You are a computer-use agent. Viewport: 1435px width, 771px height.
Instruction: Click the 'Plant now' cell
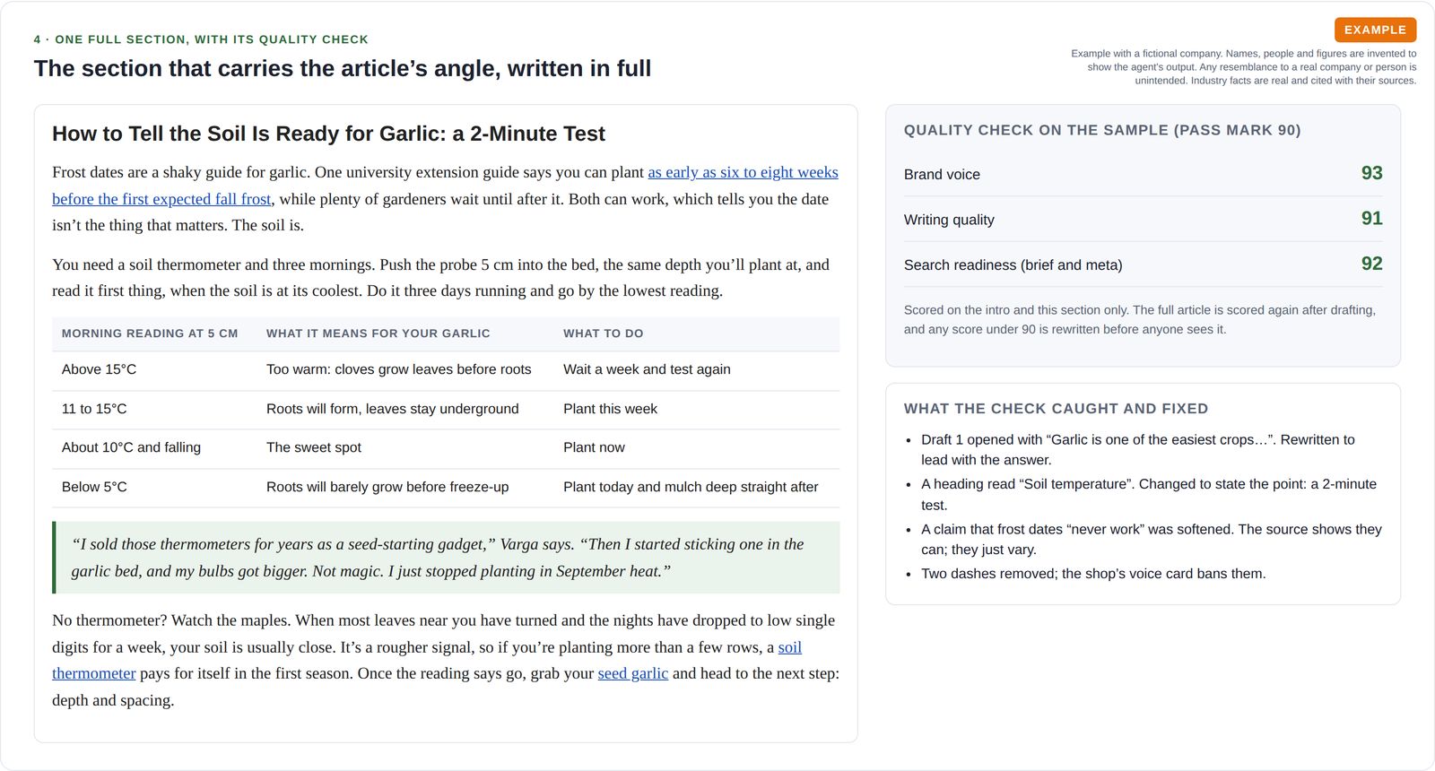click(594, 447)
